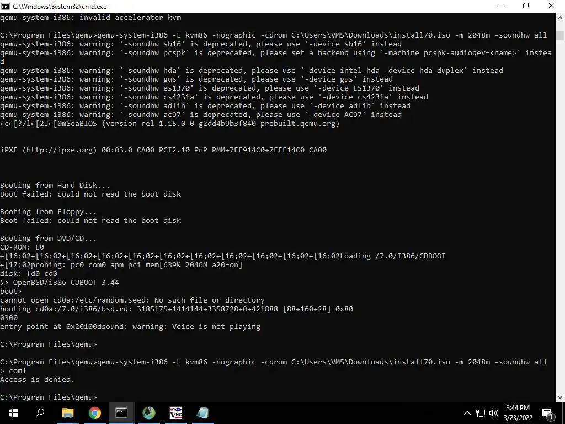Select the cmd.exe taskbar button
Screen dimensions: 565x424
click(121, 413)
